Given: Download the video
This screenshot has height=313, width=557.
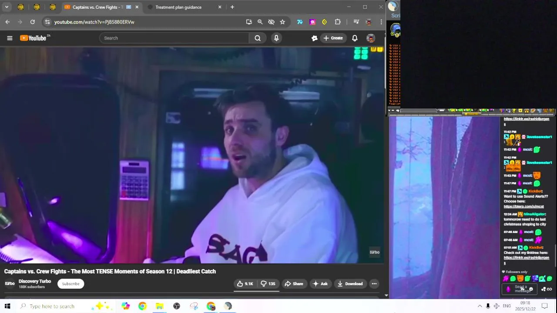Looking at the screenshot, I should pyautogui.click(x=350, y=284).
